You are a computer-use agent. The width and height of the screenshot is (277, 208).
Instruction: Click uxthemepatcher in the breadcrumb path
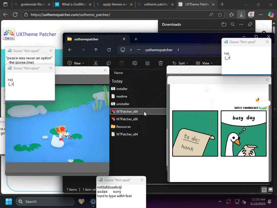[x=159, y=50]
